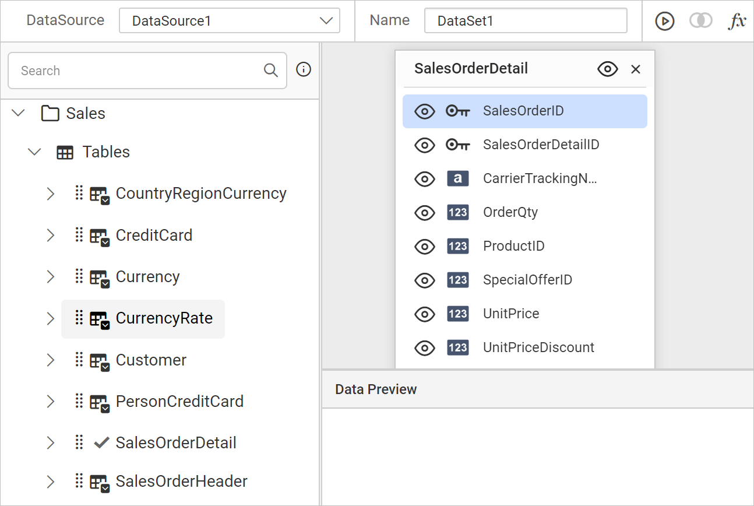Select the SalesOrderID column row
The width and height of the screenshot is (754, 506).
pyautogui.click(x=525, y=111)
